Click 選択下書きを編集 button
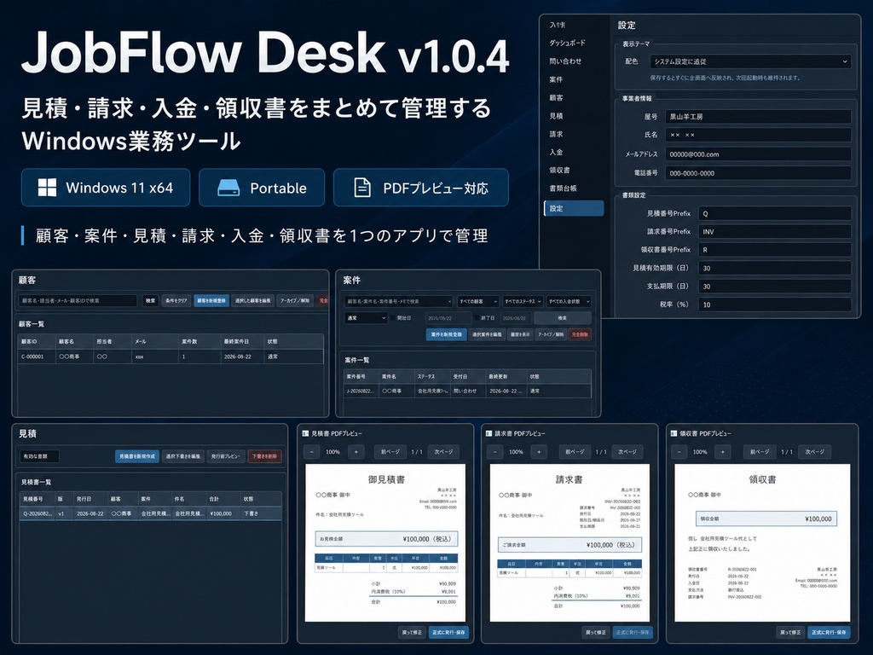This screenshot has height=655, width=873. 183,456
